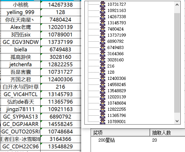Click spreadsheet cell 3164366
This screenshot has height=152, width=185.
point(61,139)
